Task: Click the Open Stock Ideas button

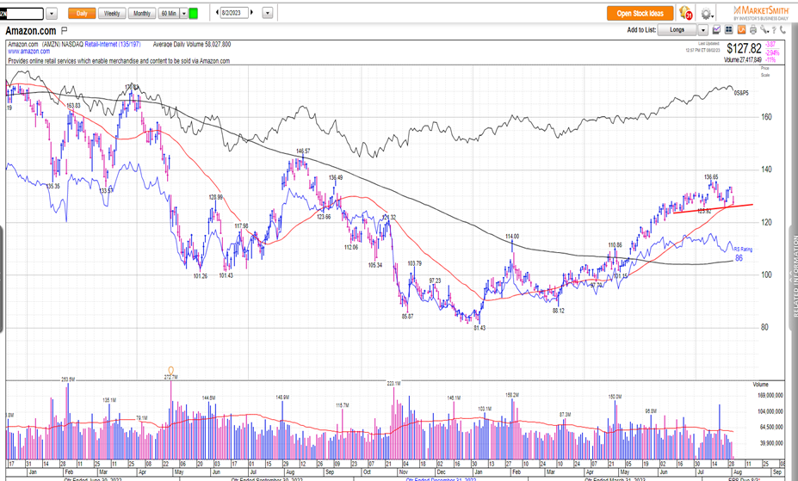Action: coord(640,14)
